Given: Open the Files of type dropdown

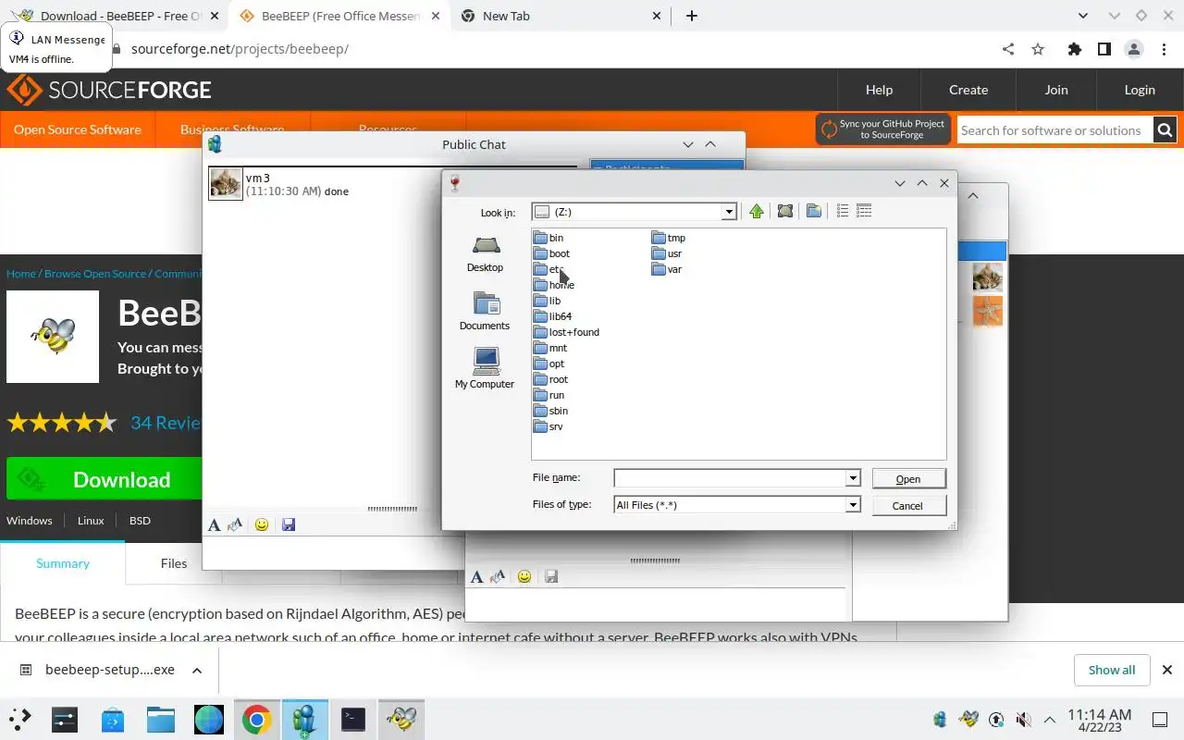Looking at the screenshot, I should point(853,505).
